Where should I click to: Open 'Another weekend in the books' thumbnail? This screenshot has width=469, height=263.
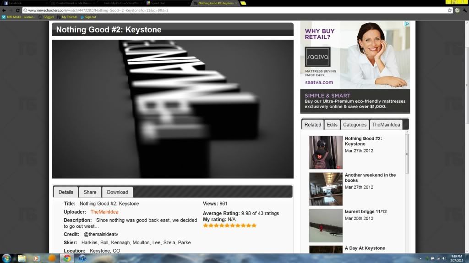326,189
